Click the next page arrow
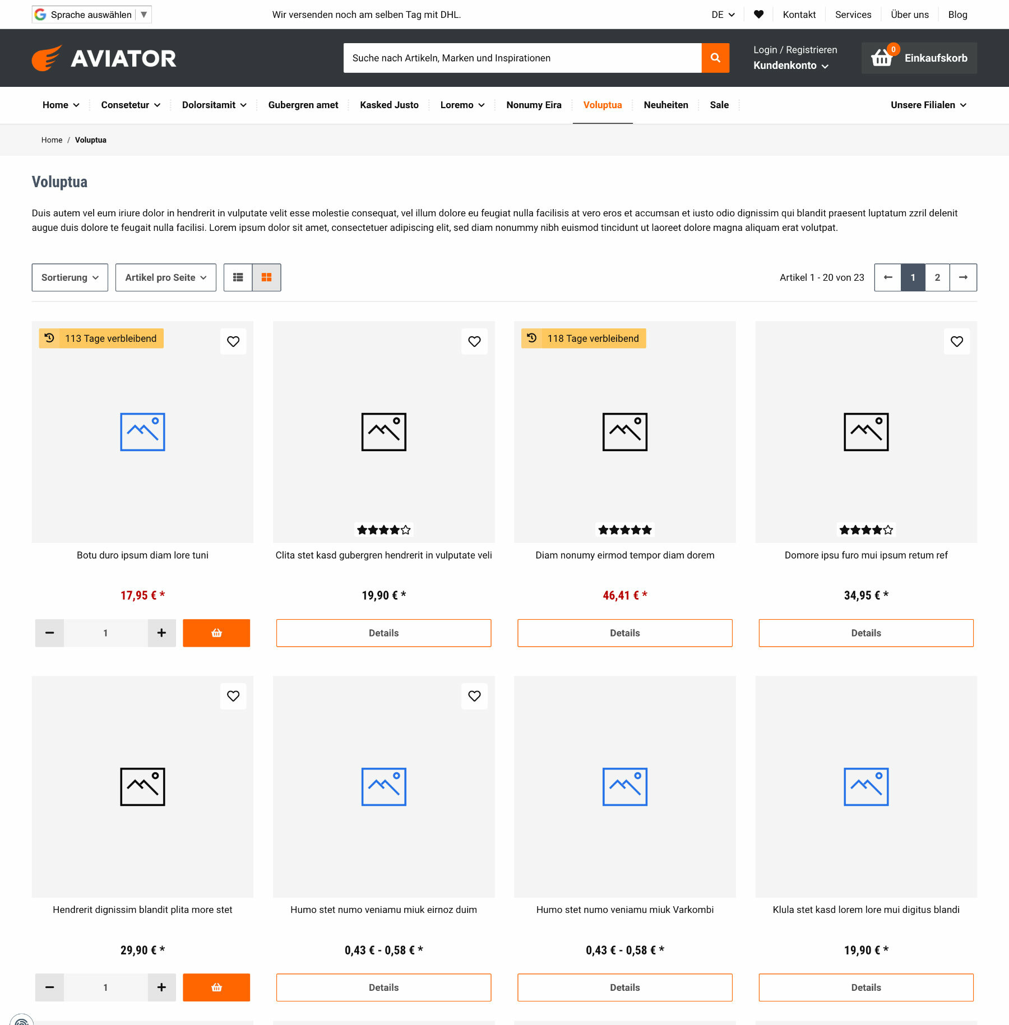The image size is (1009, 1025). 963,277
